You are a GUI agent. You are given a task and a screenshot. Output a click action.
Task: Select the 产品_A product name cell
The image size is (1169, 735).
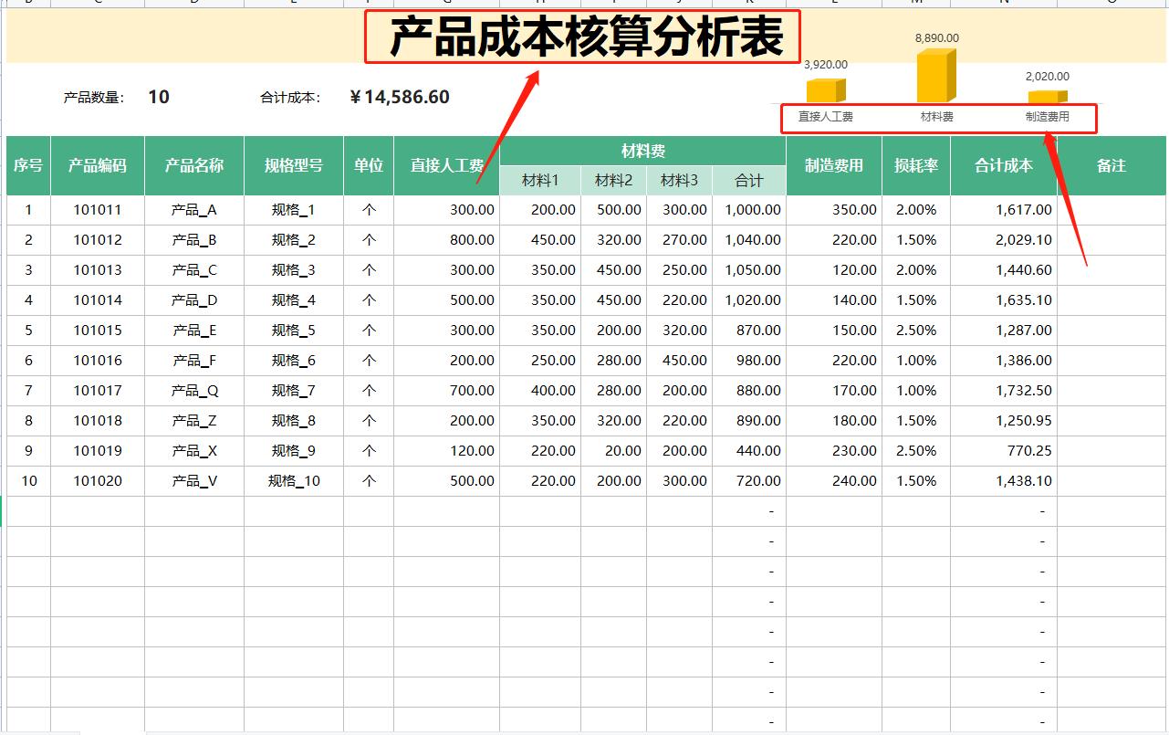click(x=193, y=209)
